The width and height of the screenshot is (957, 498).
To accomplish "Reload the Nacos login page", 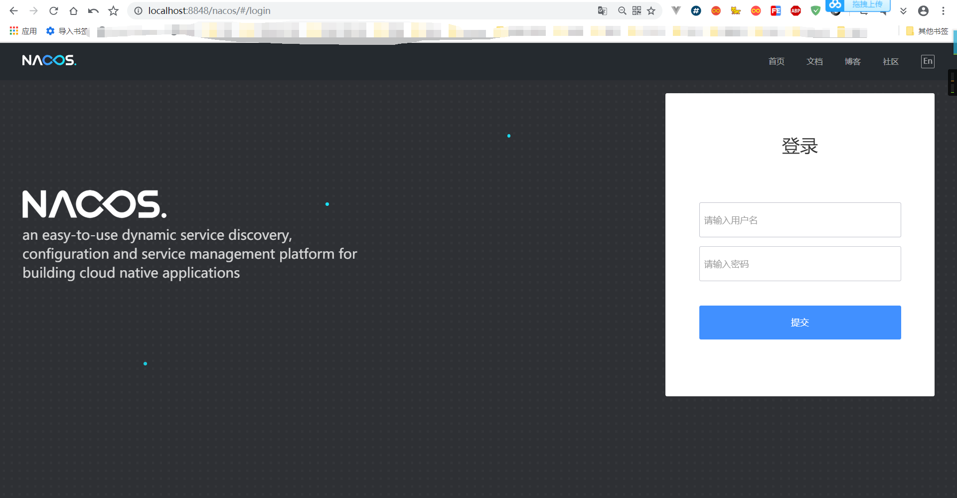I will click(53, 10).
